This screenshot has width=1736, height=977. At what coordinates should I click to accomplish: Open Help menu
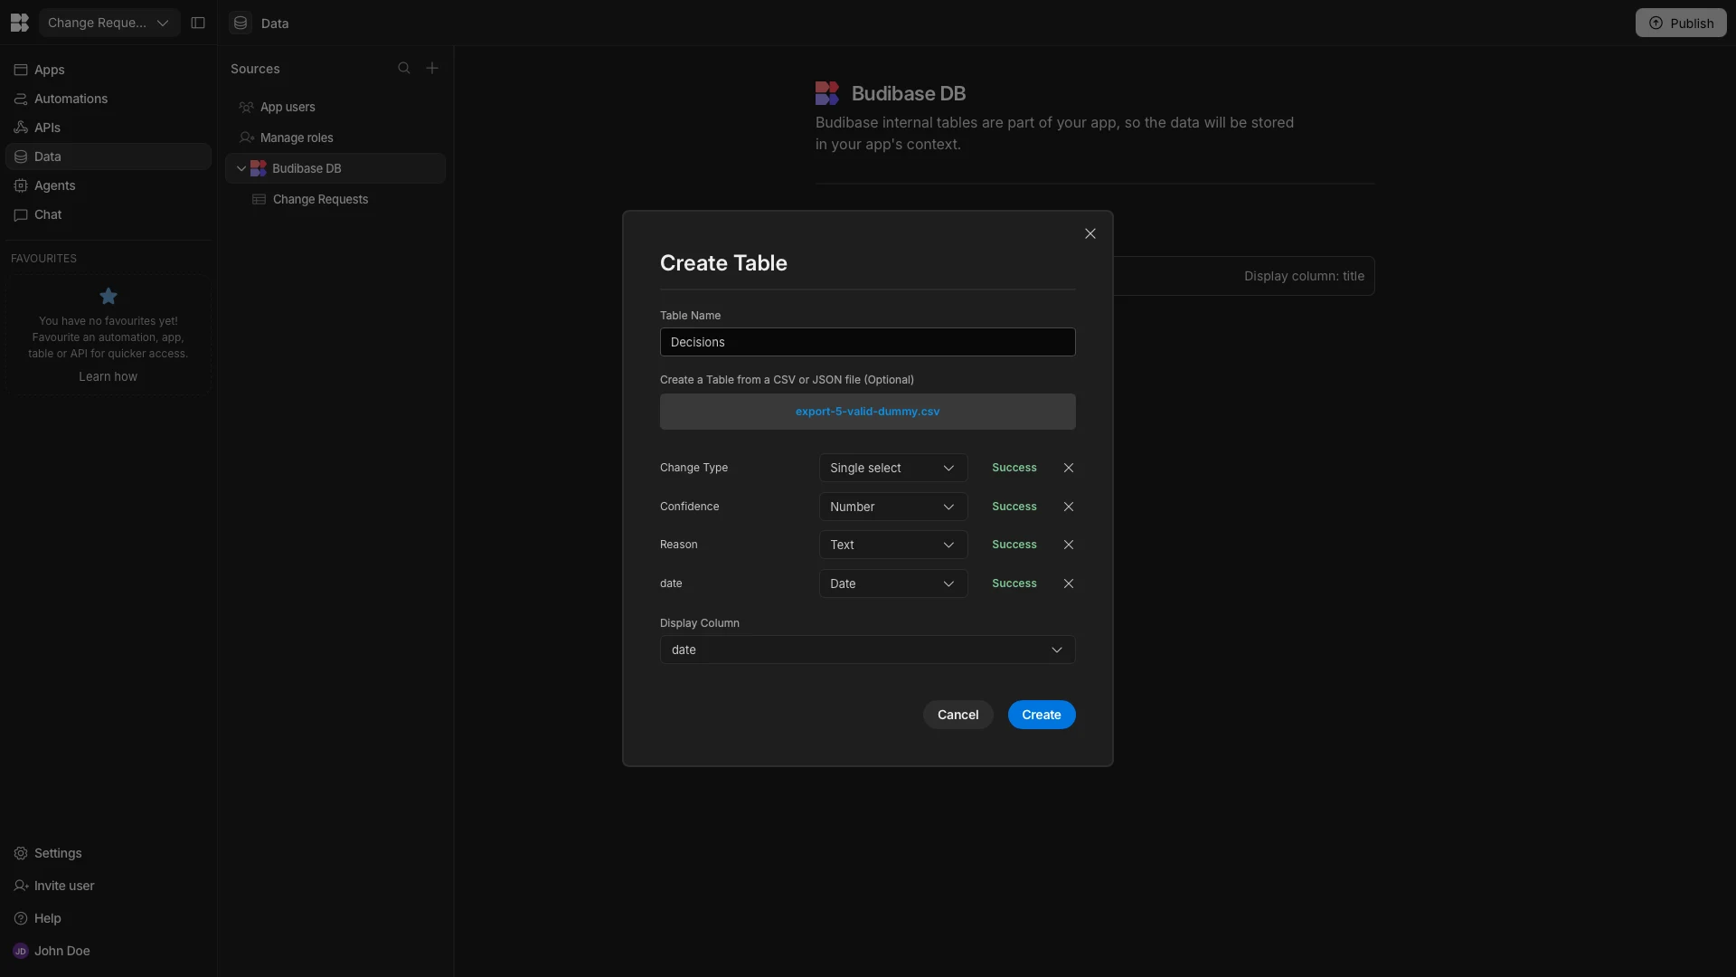tap(108, 918)
